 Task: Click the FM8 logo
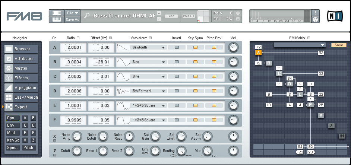24,16
